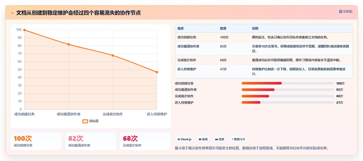Viewport: 363px width, 161px height.
Task: Click table cell 成功邀请协作者 in 维度 column
Action: pos(188,46)
